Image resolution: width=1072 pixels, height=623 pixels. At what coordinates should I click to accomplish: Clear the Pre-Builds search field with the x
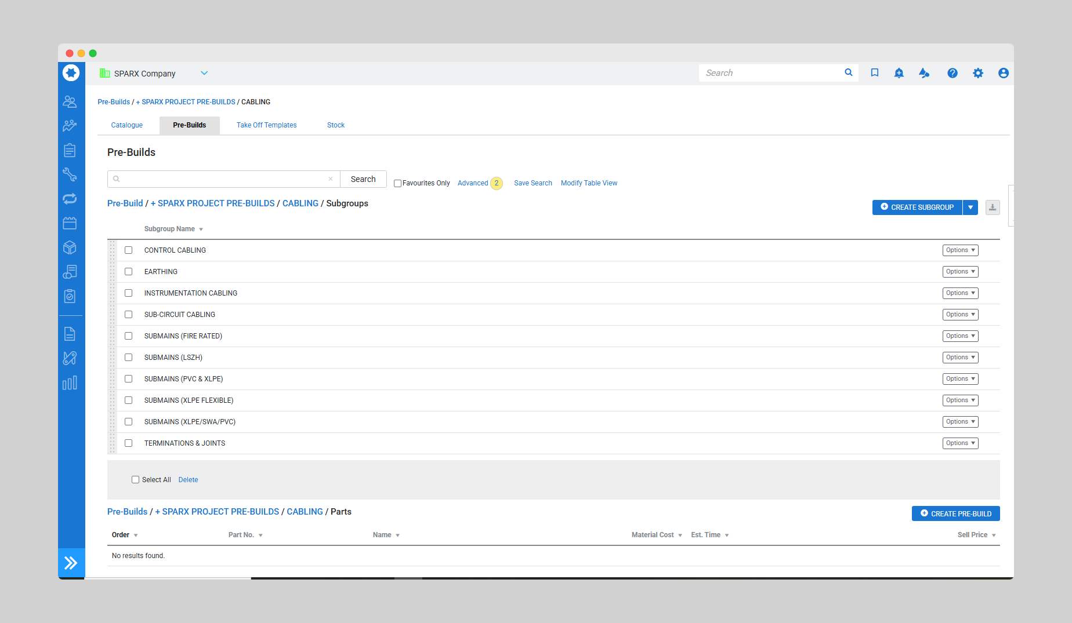(331, 179)
